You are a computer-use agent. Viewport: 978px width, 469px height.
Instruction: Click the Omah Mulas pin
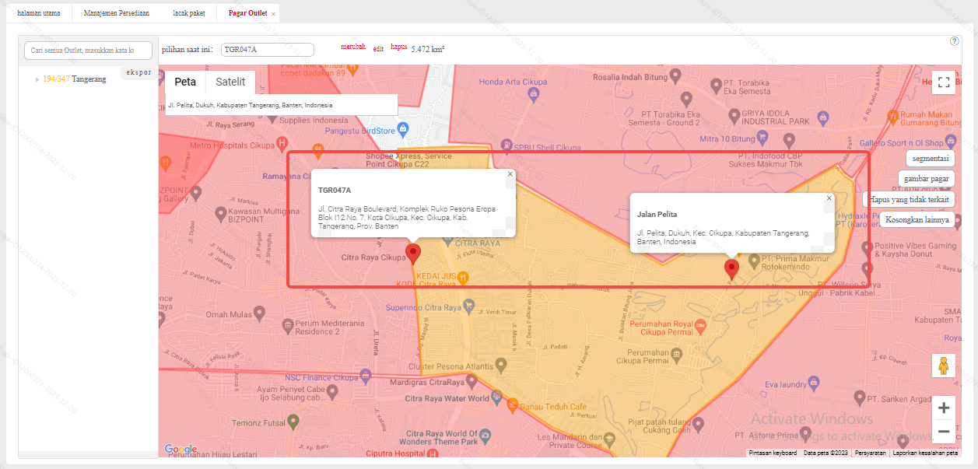click(261, 313)
